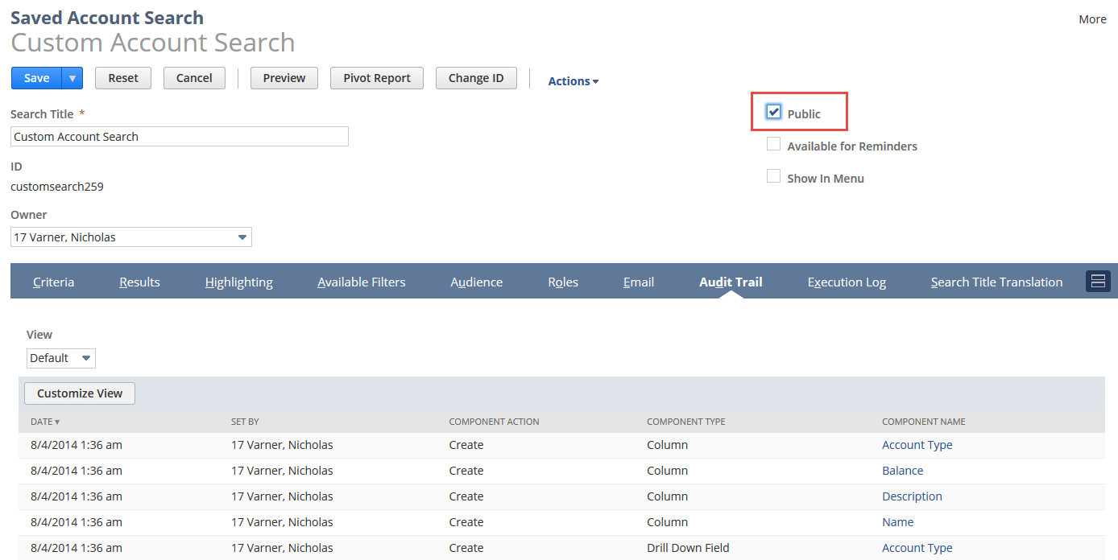Click the Search Title input field
The image size is (1118, 560).
pos(180,137)
